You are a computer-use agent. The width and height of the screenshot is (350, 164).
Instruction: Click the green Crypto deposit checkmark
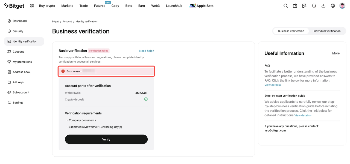[x=146, y=99]
